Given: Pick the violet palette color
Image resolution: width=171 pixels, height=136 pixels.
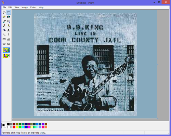Looking at the screenshot, I should click(x=43, y=124).
